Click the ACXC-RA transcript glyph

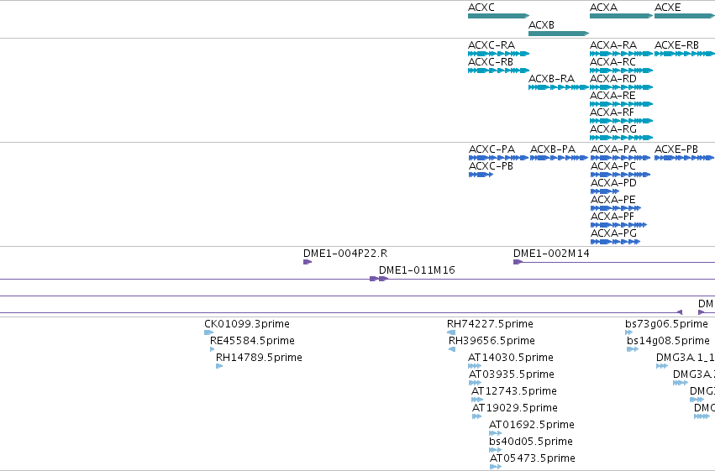point(498,54)
